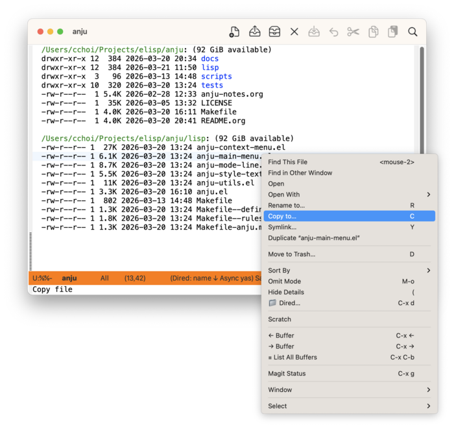This screenshot has height=427, width=454.
Task: Toggle Omit Mode in context menu
Action: pyautogui.click(x=284, y=281)
